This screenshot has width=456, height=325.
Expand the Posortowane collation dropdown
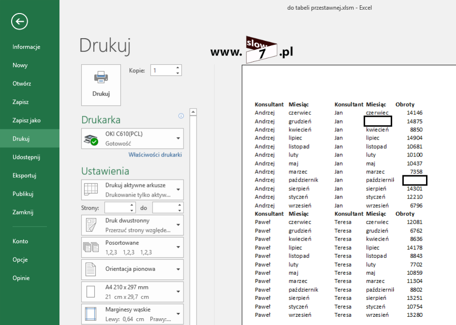[x=132, y=247]
